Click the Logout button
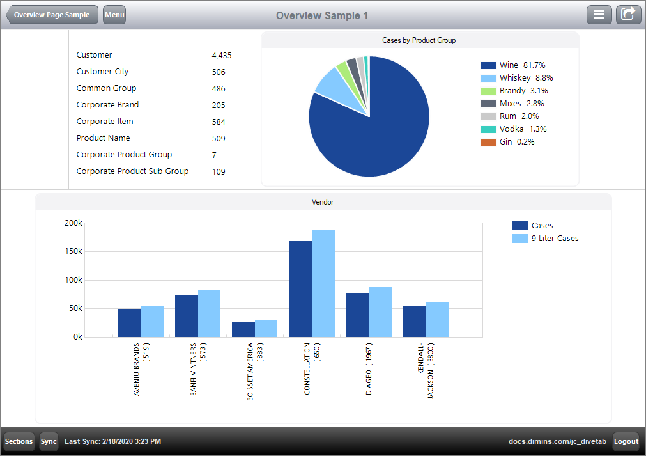 tap(626, 441)
